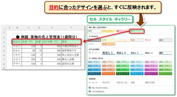Apply the アクセント 2 orange style
This screenshot has width=177, height=97.
(x=108, y=74)
